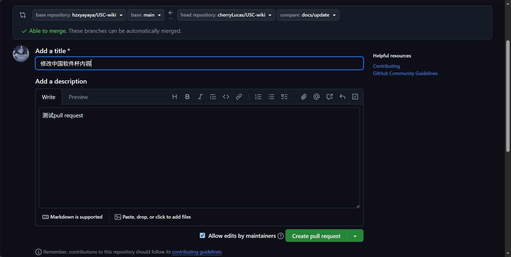Click Markdown is supported link

pyautogui.click(x=72, y=217)
